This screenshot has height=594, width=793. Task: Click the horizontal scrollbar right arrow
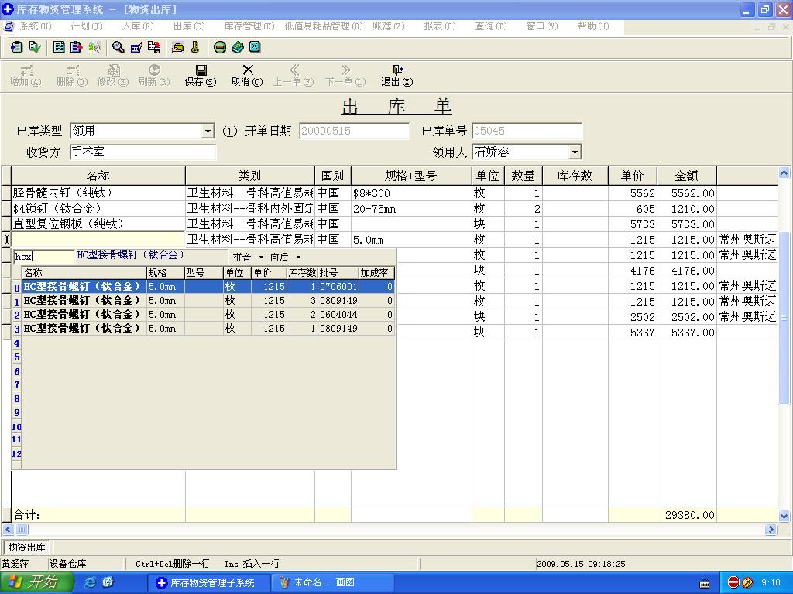(x=771, y=529)
